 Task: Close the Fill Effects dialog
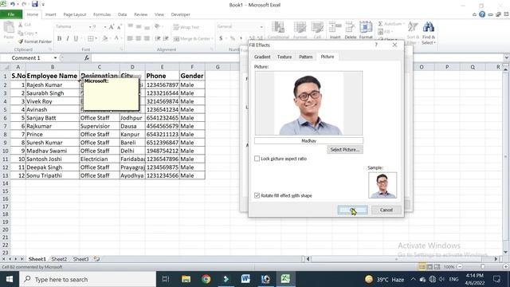[394, 45]
